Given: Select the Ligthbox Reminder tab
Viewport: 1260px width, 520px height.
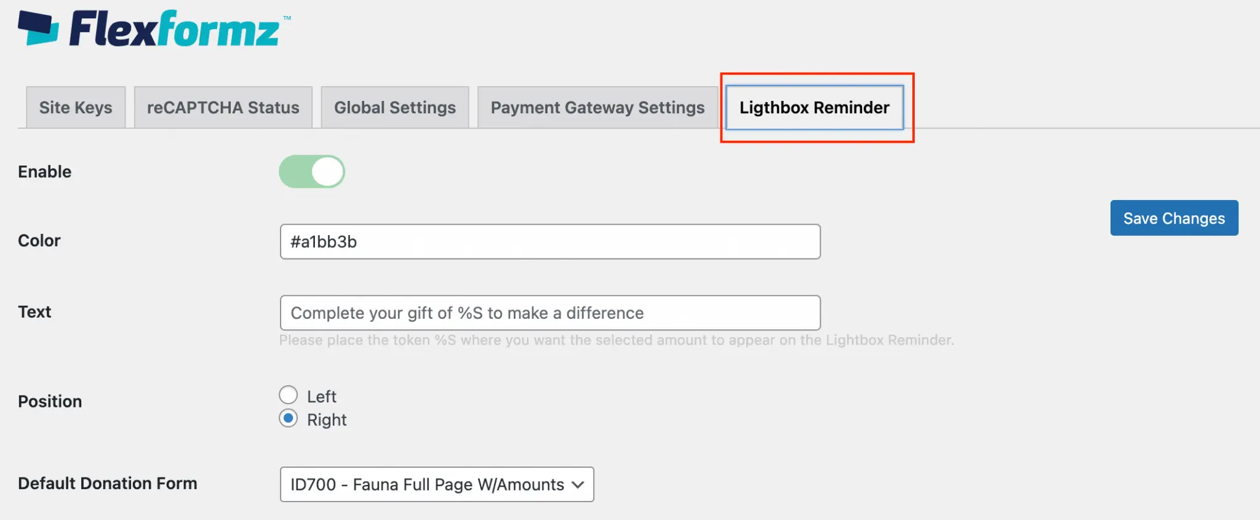Looking at the screenshot, I should click(x=814, y=108).
